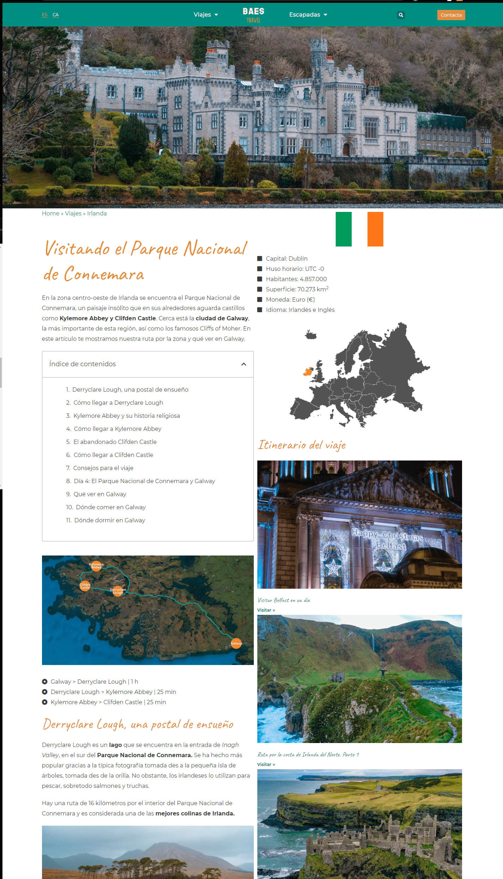
Task: Click Visitar link under Belfast article
Action: [x=266, y=610]
